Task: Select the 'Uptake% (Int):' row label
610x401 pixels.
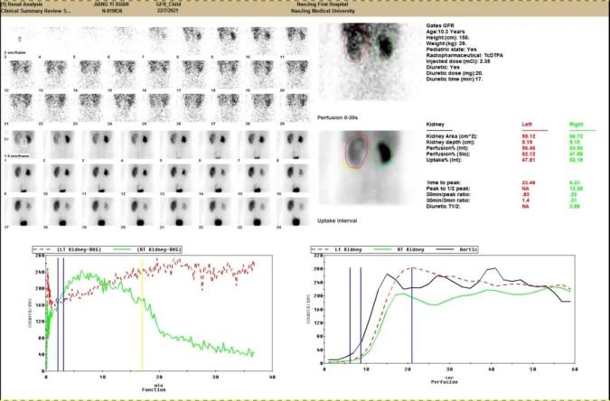Action: click(x=444, y=160)
